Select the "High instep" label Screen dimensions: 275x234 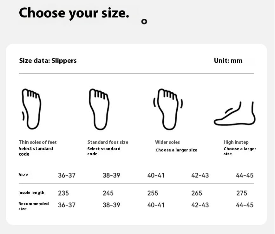click(x=236, y=142)
